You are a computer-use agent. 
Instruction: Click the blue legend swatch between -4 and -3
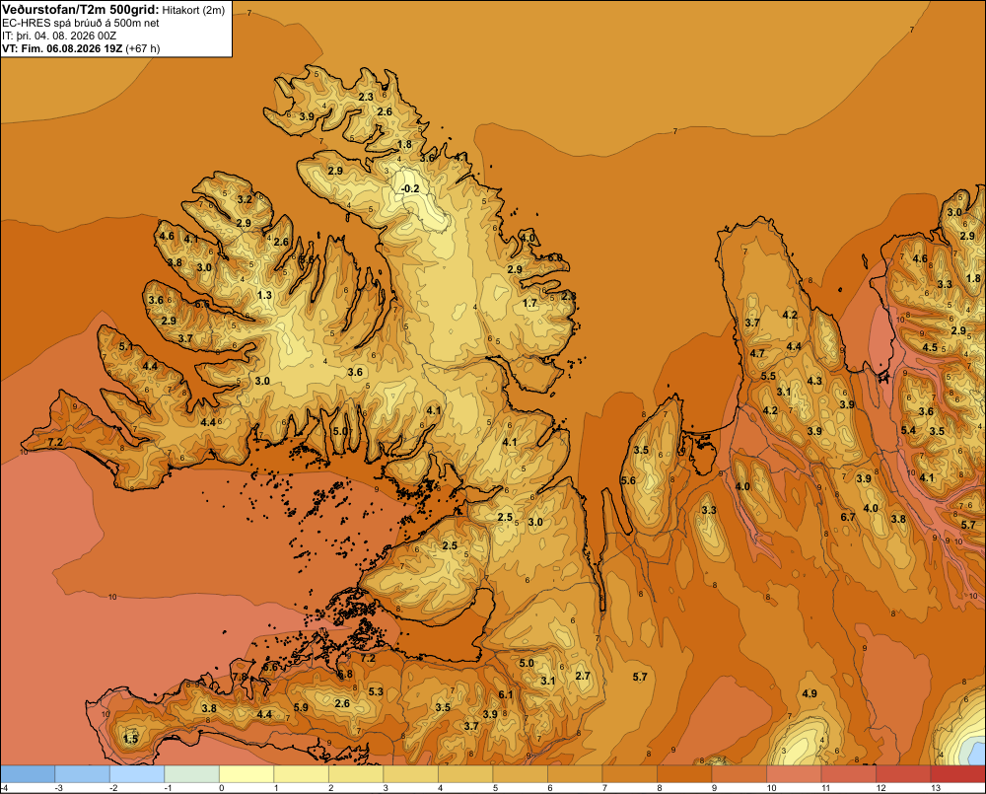(28, 774)
